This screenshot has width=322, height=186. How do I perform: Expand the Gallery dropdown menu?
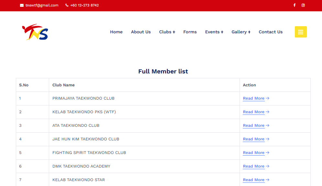[241, 32]
